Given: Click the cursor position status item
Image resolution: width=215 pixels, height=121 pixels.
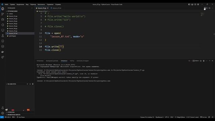Looking at the screenshot, I should [147, 117].
